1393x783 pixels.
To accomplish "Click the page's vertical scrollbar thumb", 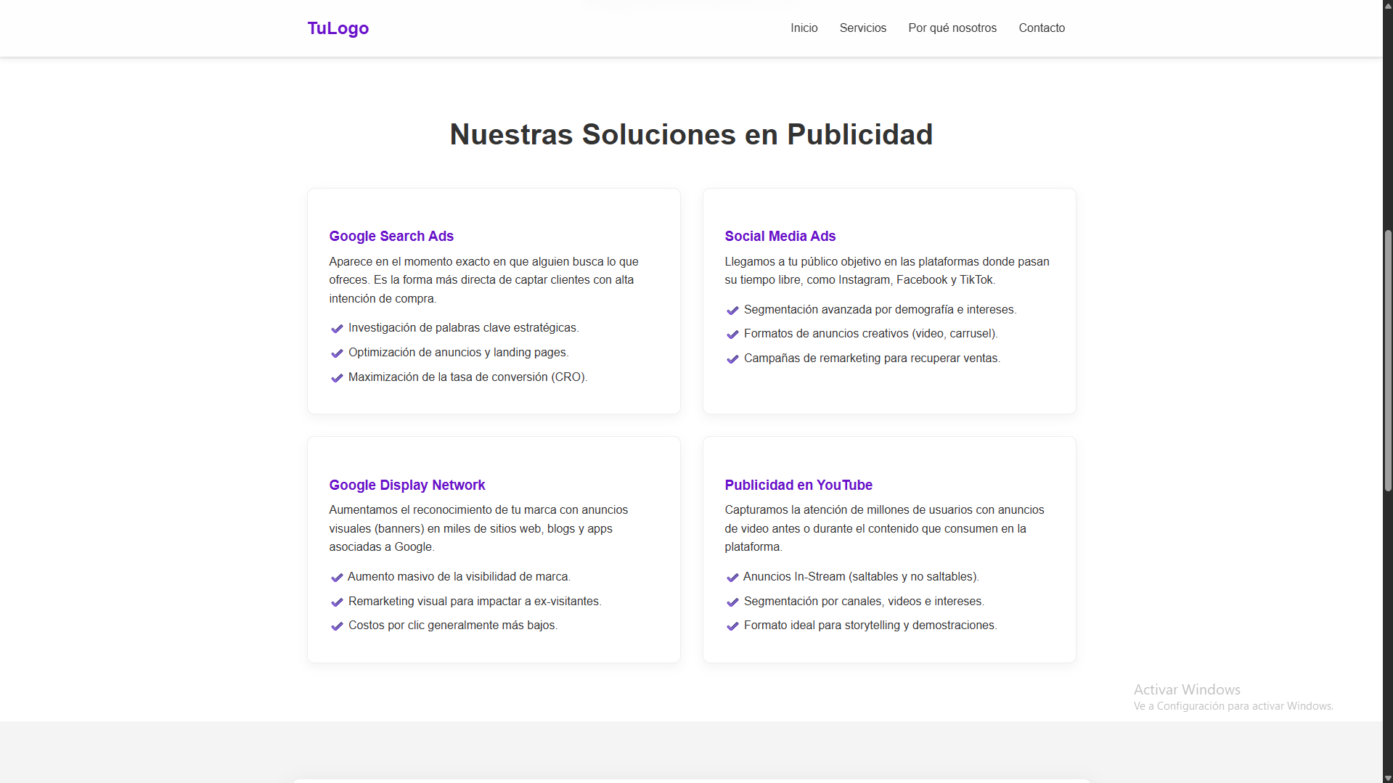I will click(x=1387, y=361).
